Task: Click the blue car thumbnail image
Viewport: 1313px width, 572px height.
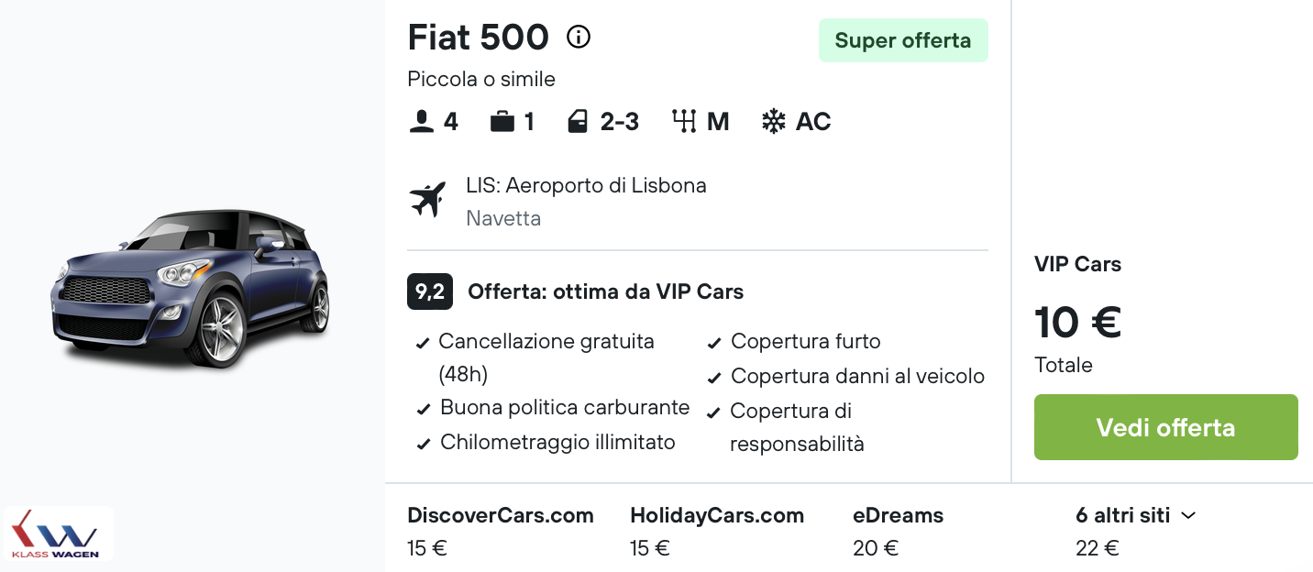Action: pyautogui.click(x=190, y=288)
